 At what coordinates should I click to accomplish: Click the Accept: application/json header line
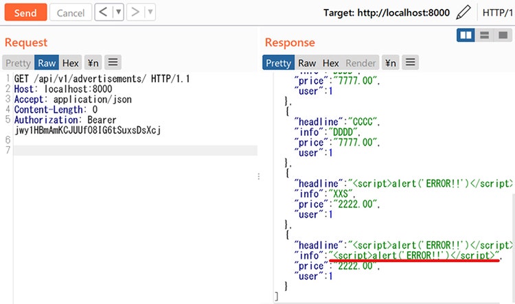73,99
